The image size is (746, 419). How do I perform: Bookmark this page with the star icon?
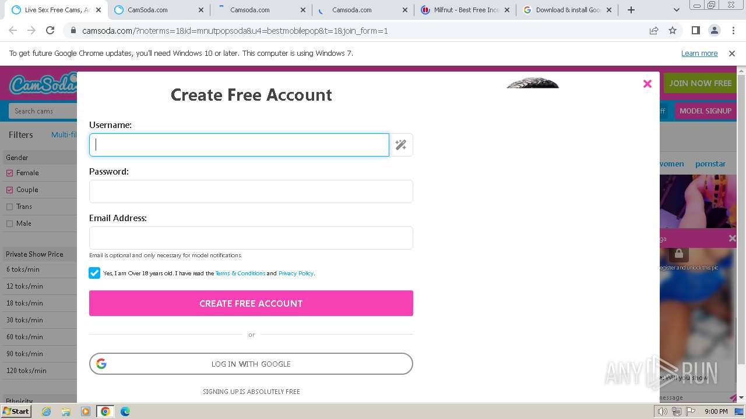pos(673,30)
